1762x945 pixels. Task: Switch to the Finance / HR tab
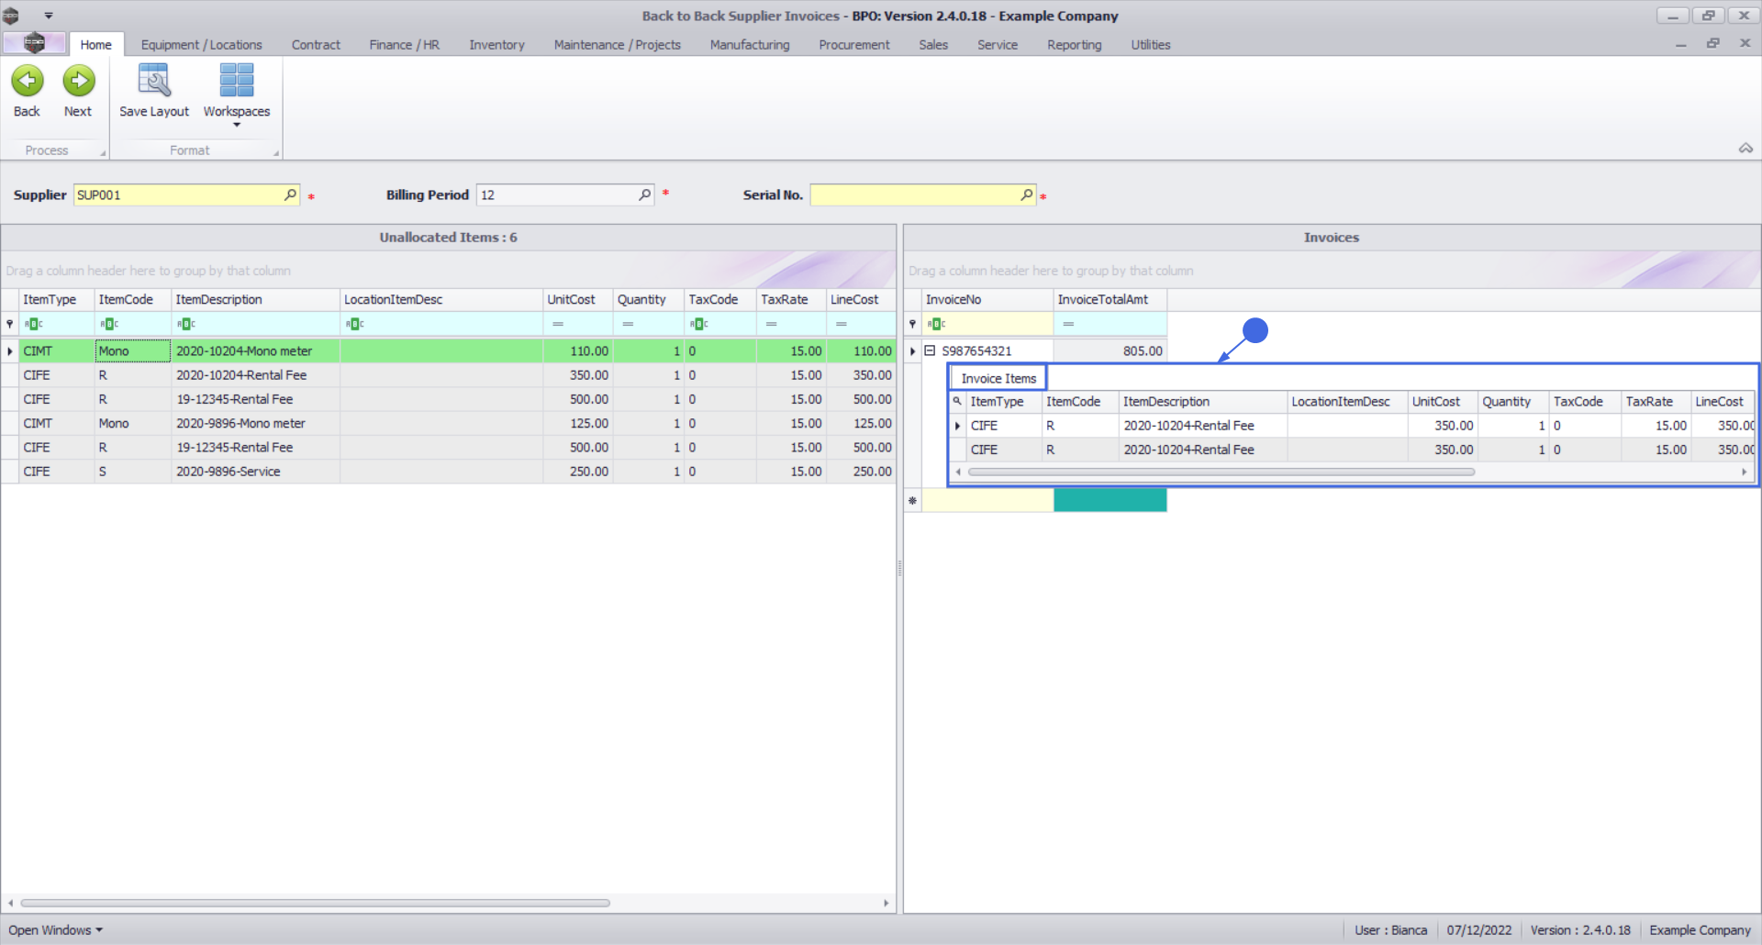(404, 45)
